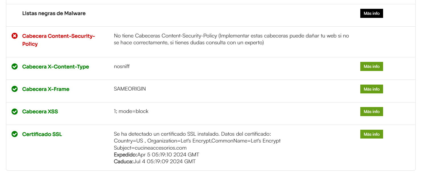The image size is (423, 176).
Task: Select the Certificado SSL label
Action: tap(42, 134)
